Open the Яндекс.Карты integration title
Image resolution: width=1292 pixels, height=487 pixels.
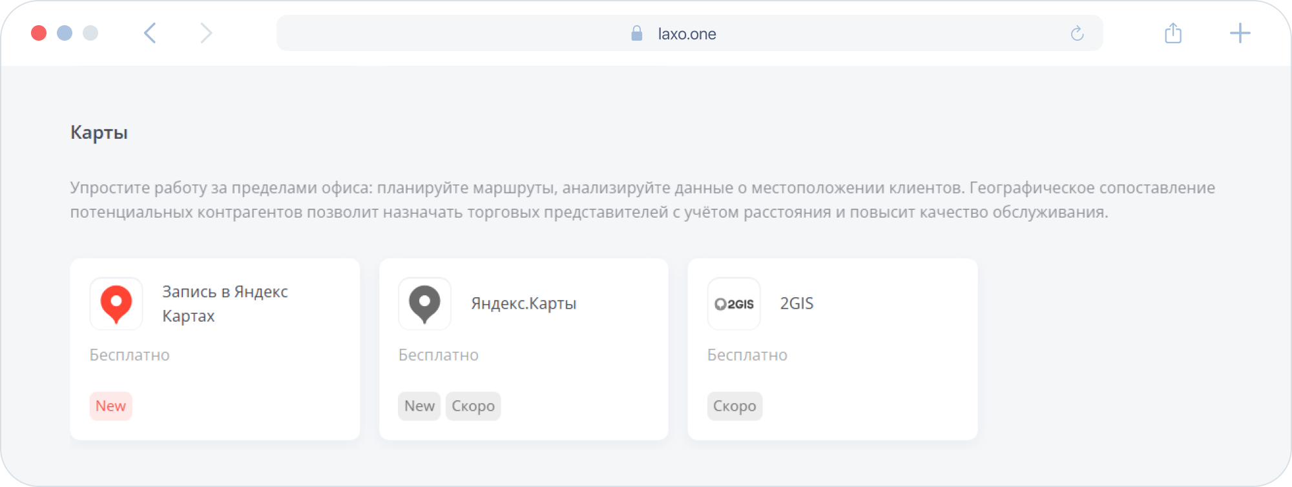(523, 304)
